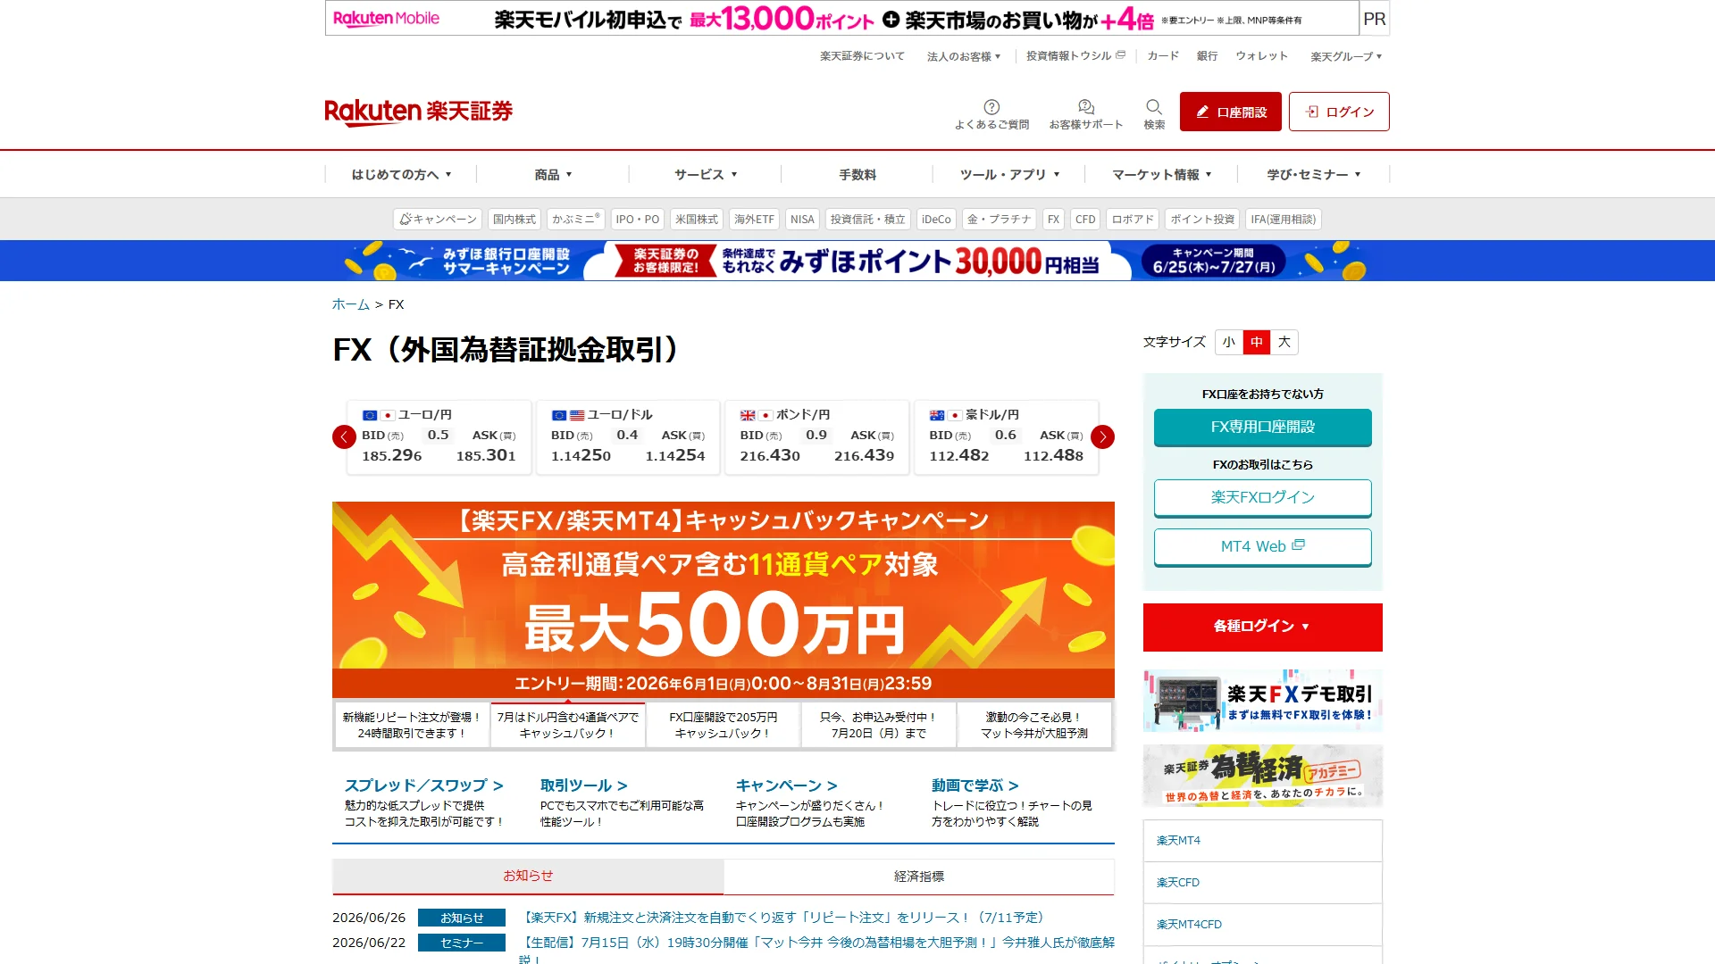
Task: Click the FX専用口座開設 button
Action: [x=1263, y=427]
